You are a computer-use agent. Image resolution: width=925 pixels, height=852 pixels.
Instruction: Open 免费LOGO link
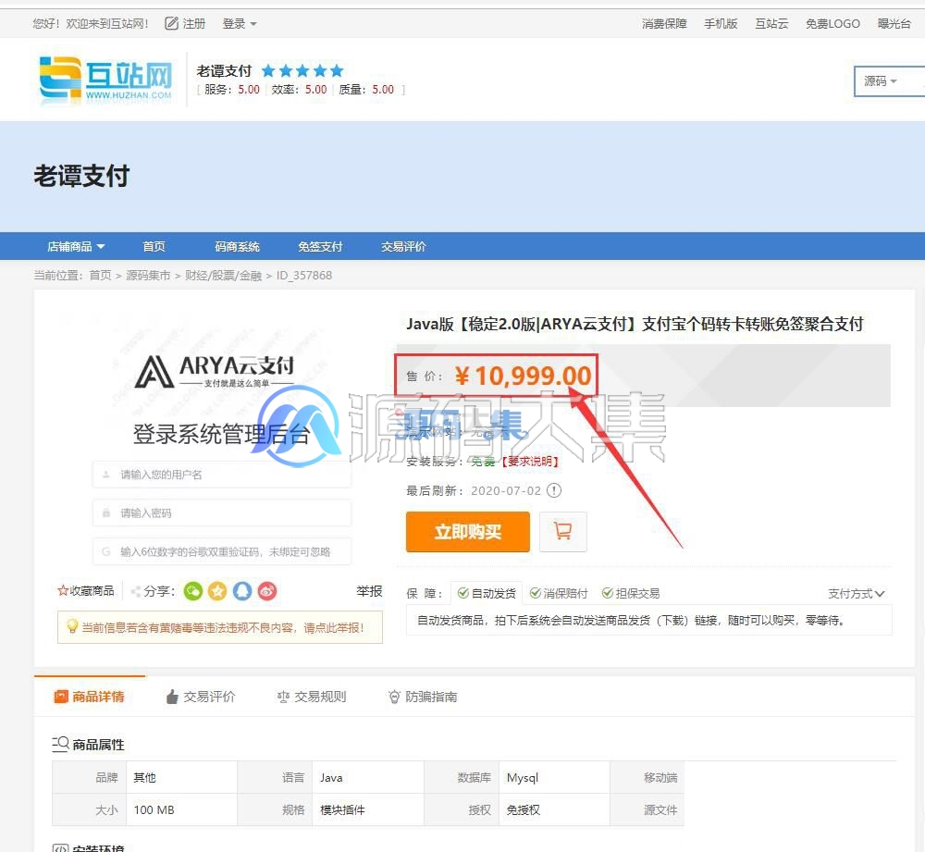(x=832, y=24)
